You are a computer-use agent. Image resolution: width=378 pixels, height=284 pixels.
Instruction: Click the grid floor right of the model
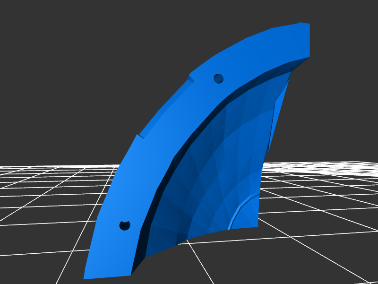pyautogui.click(x=321, y=213)
